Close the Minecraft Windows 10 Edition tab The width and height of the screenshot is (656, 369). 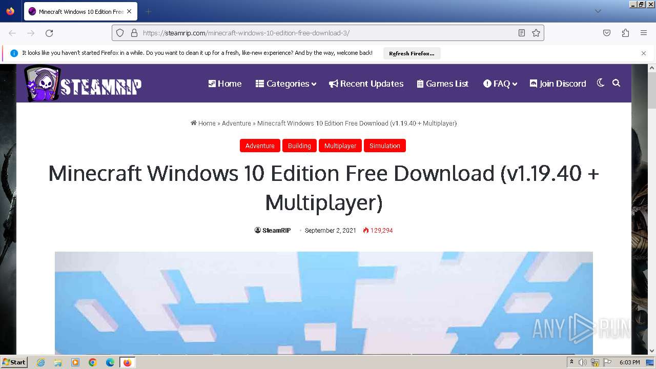coord(129,11)
